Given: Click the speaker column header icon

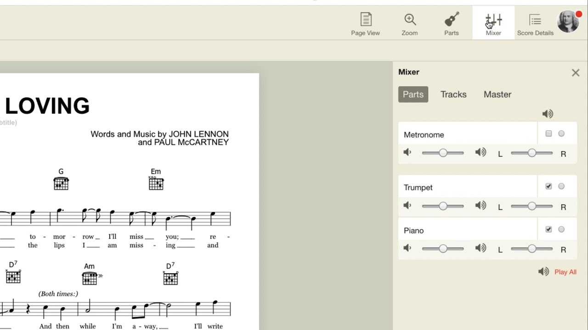Looking at the screenshot, I should pyautogui.click(x=548, y=114).
